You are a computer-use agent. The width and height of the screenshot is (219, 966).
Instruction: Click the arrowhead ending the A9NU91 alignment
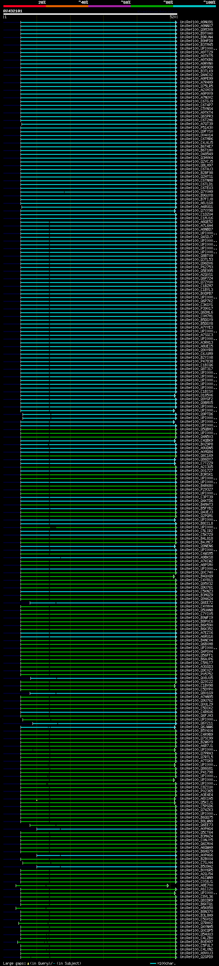176,22
